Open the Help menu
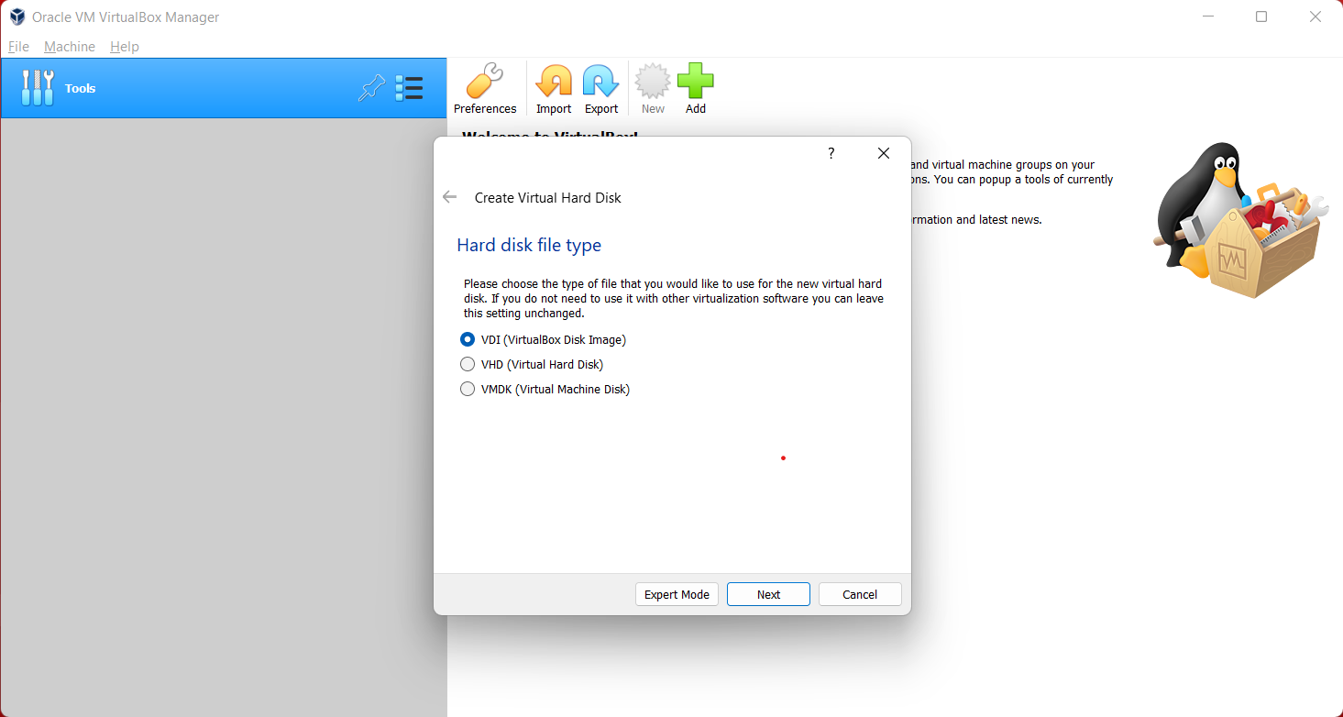 point(125,47)
